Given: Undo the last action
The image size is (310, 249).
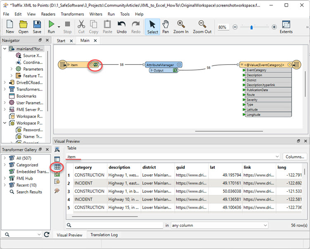Looking at the screenshot, I should [122, 27].
